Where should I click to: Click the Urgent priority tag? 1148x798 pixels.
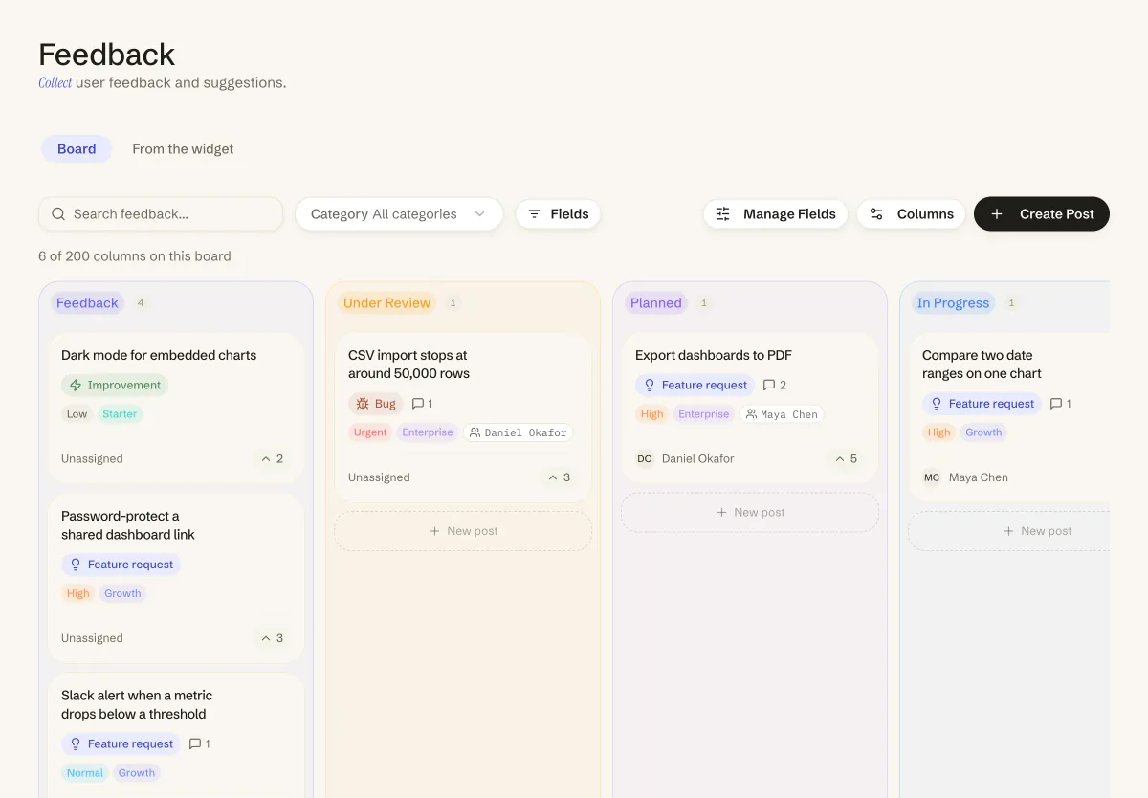370,432
